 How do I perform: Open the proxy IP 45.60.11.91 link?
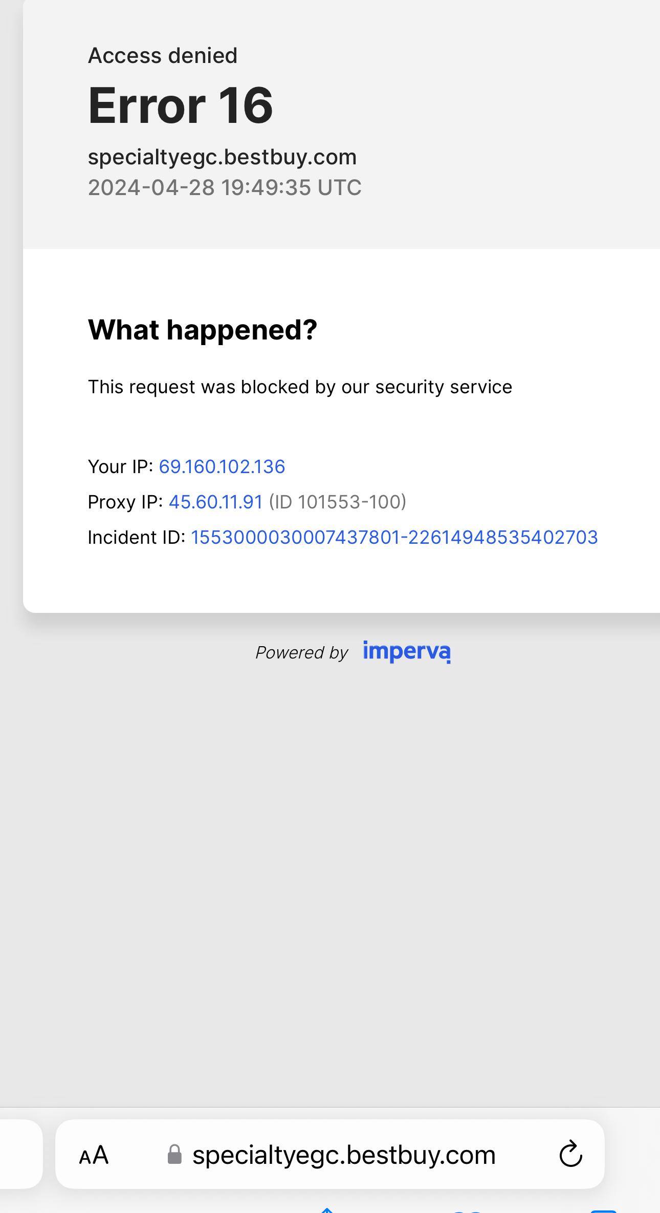pos(215,502)
